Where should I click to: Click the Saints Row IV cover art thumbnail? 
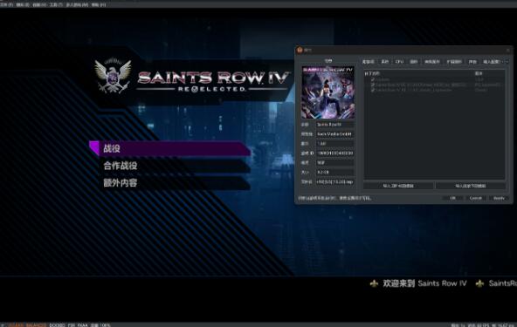[x=328, y=92]
